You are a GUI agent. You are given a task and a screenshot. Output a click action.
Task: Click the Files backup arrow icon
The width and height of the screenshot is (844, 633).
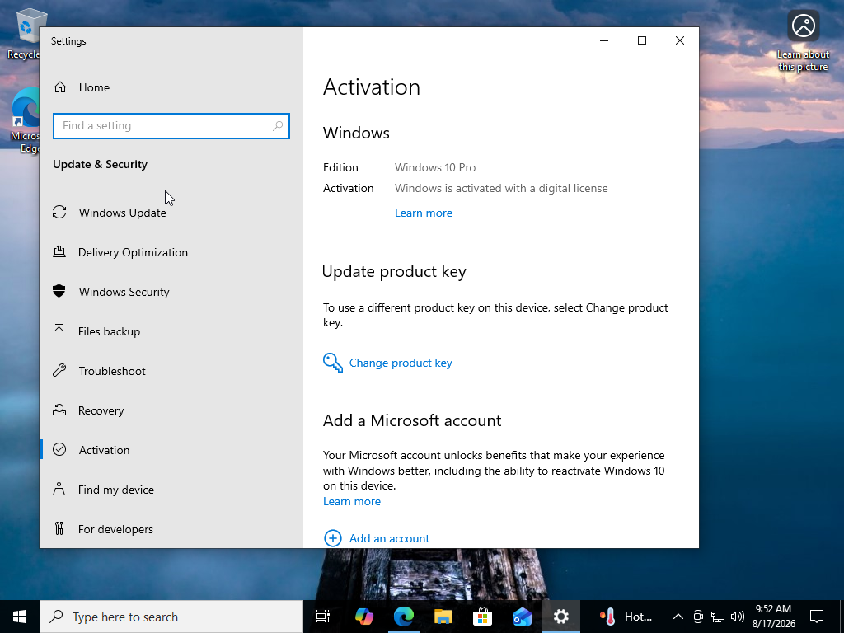[59, 331]
